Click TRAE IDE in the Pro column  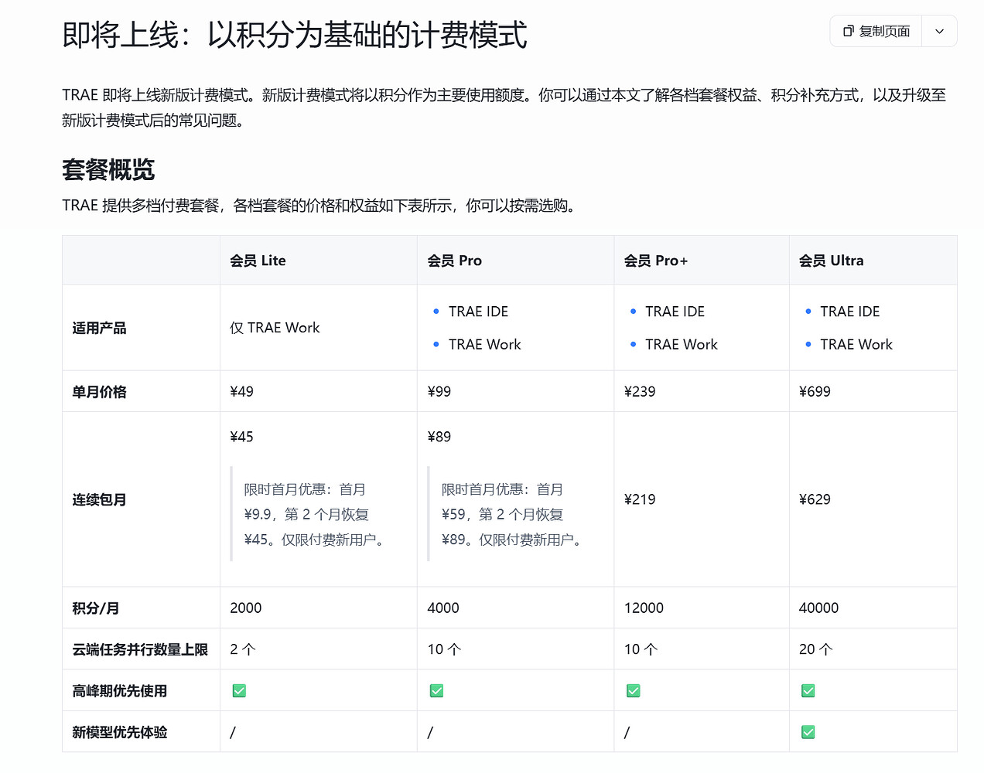pos(478,312)
